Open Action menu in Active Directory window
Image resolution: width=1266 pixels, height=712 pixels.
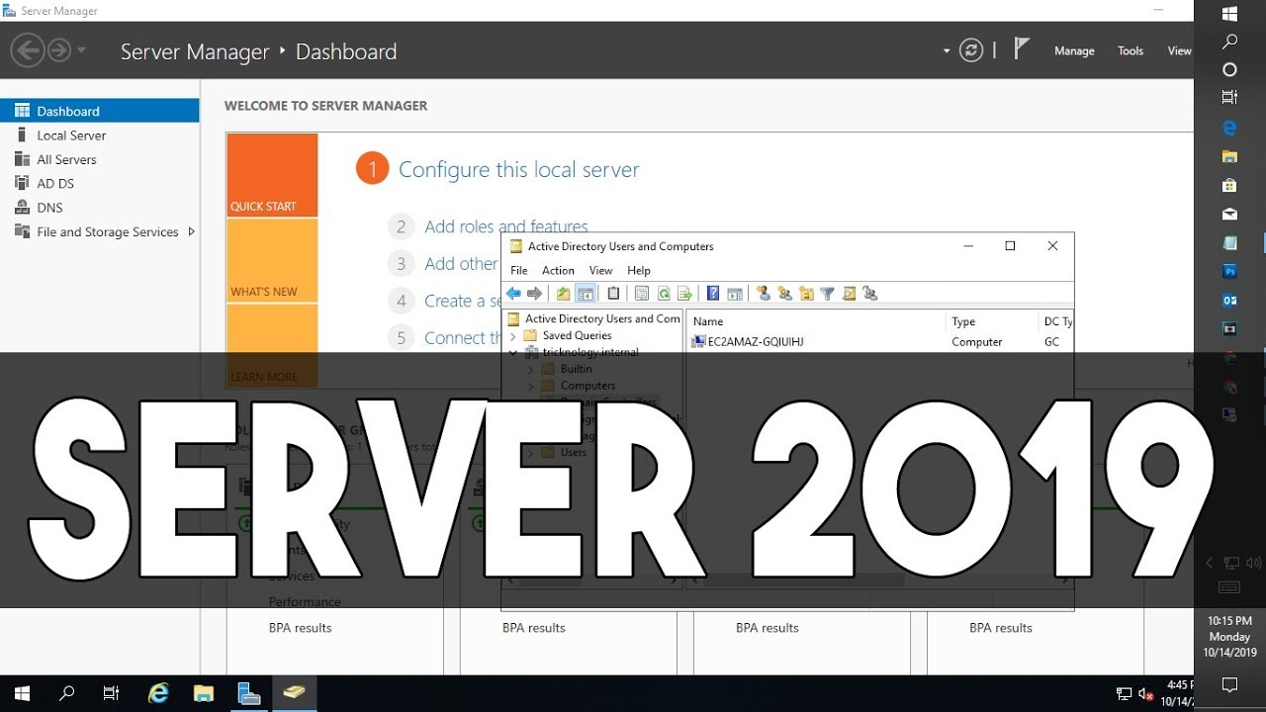coord(558,270)
